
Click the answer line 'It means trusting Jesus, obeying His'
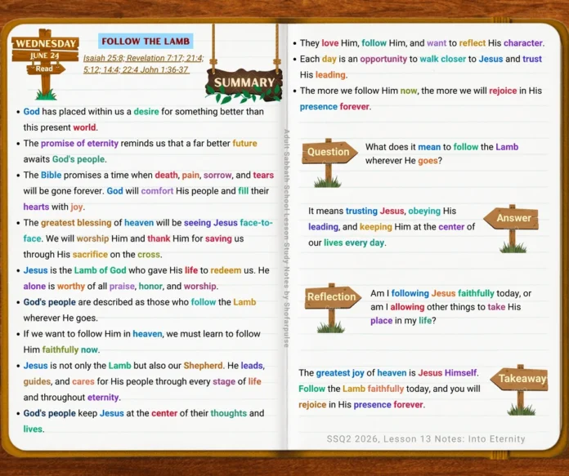(x=382, y=211)
